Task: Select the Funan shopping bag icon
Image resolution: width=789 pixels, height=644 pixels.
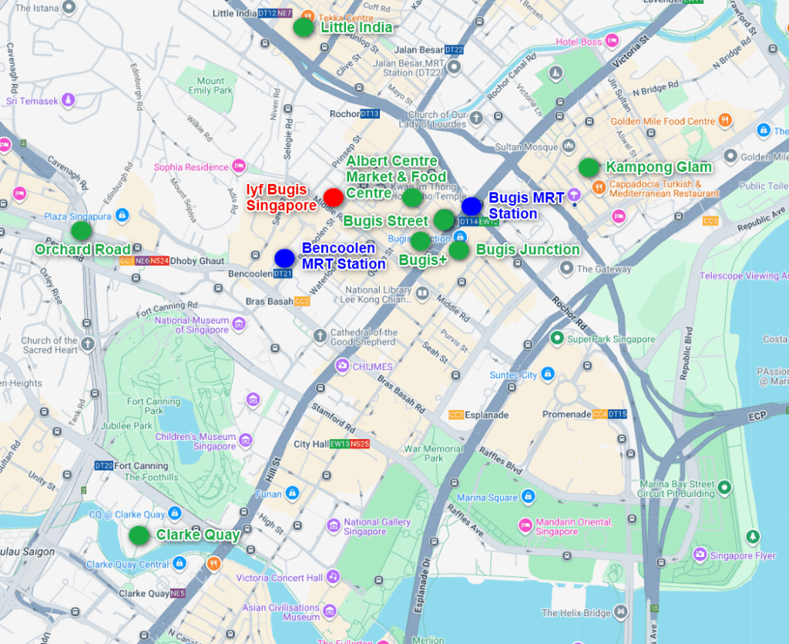Action: pyautogui.click(x=292, y=493)
